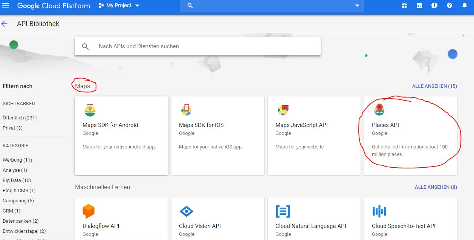This screenshot has width=474, height=240.
Task: Click the Maps SDK for iOS icon
Action: click(187, 110)
